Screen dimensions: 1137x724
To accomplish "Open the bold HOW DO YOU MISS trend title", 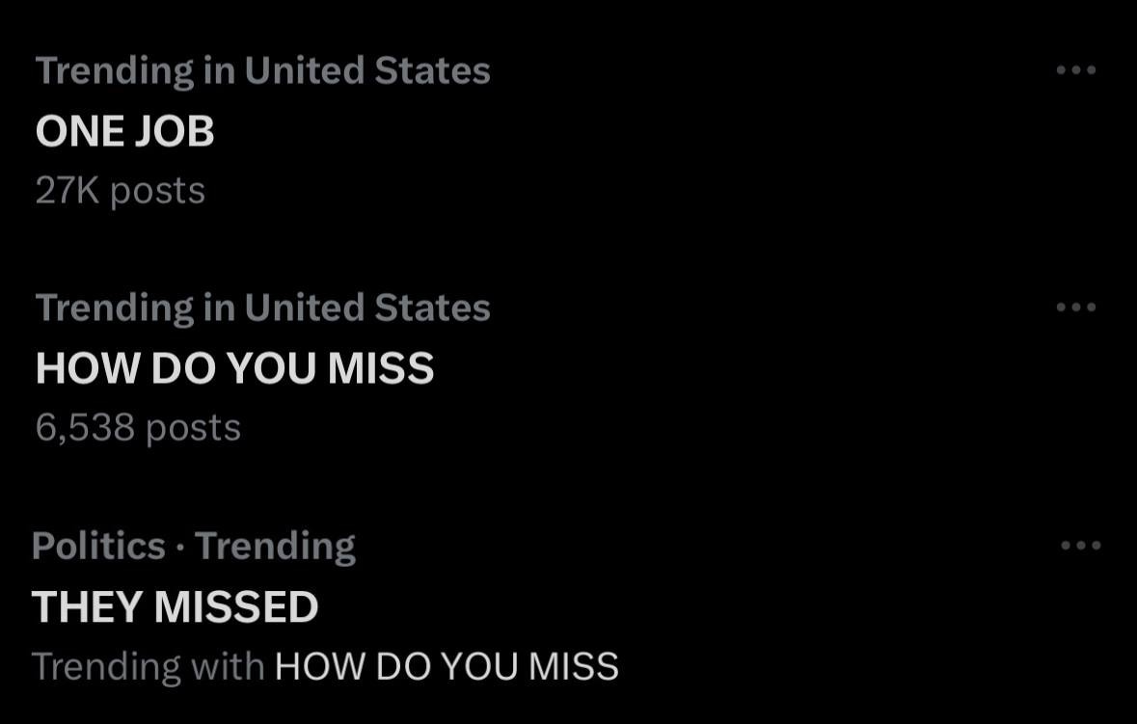I will click(x=234, y=368).
